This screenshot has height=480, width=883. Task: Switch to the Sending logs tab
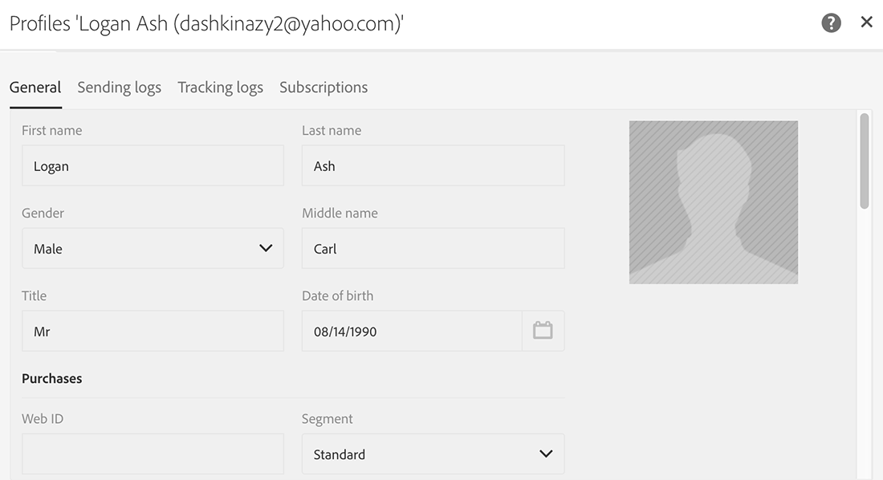pyautogui.click(x=120, y=87)
